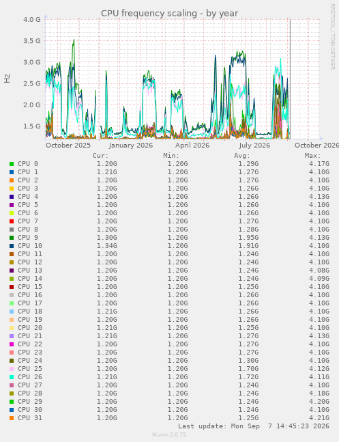
Task: Click the 'January 2026' x-axis label
Action: coord(131,146)
